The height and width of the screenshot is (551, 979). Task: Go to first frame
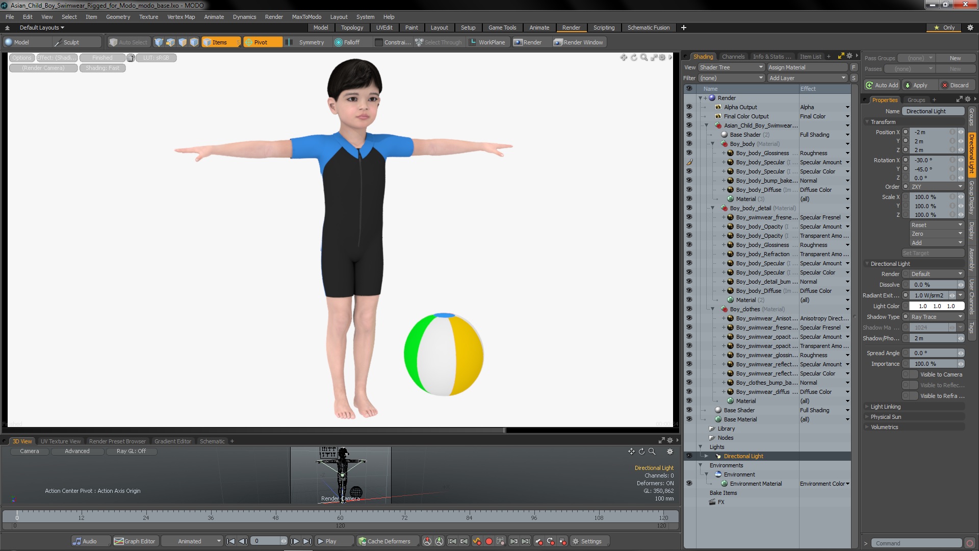[x=230, y=541]
